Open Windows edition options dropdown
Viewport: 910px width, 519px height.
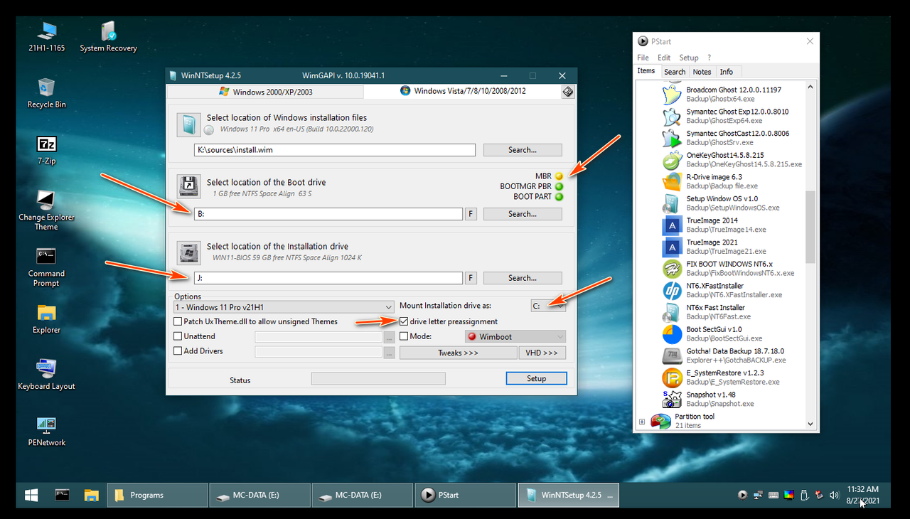[284, 307]
